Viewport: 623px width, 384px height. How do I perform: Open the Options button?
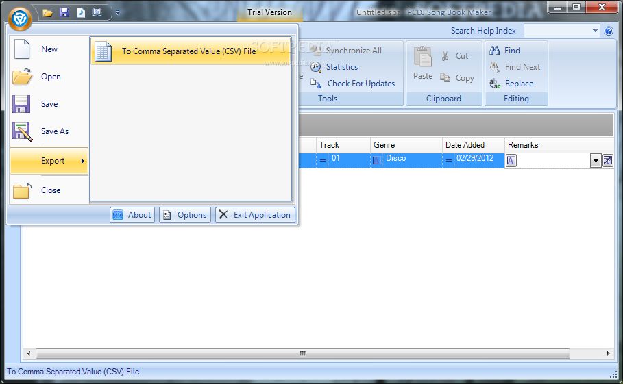point(185,215)
